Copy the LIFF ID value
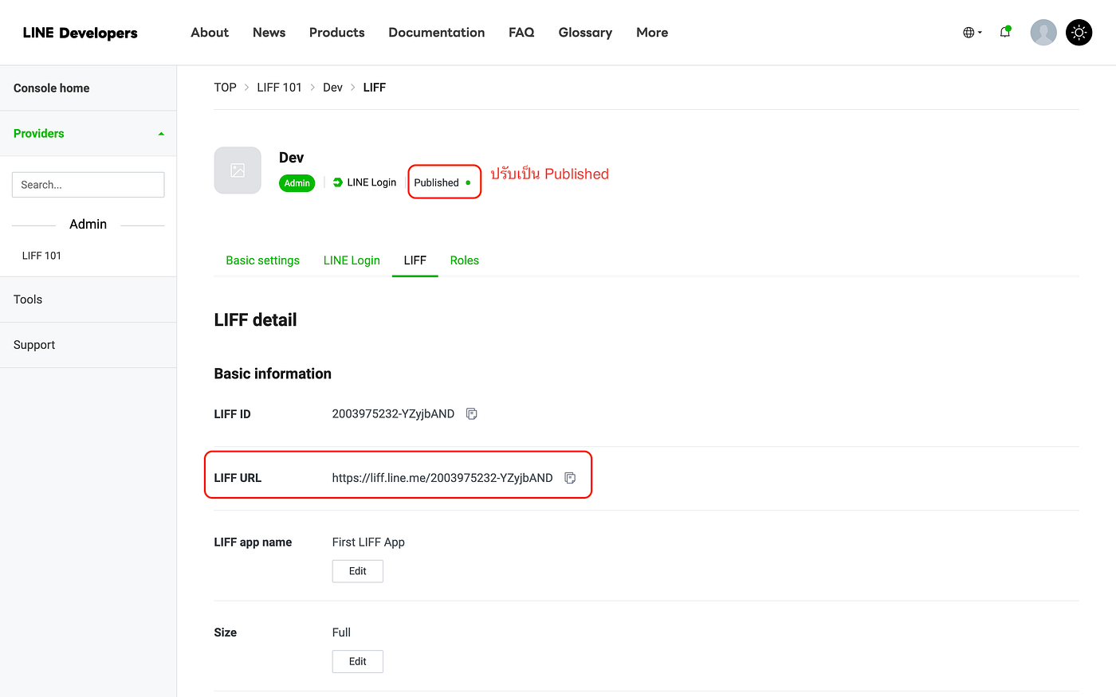1116x697 pixels. click(x=472, y=413)
